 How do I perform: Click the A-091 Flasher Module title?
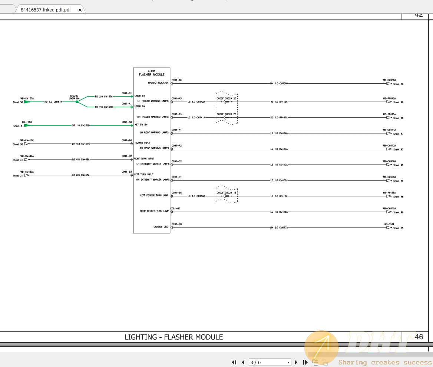click(151, 73)
